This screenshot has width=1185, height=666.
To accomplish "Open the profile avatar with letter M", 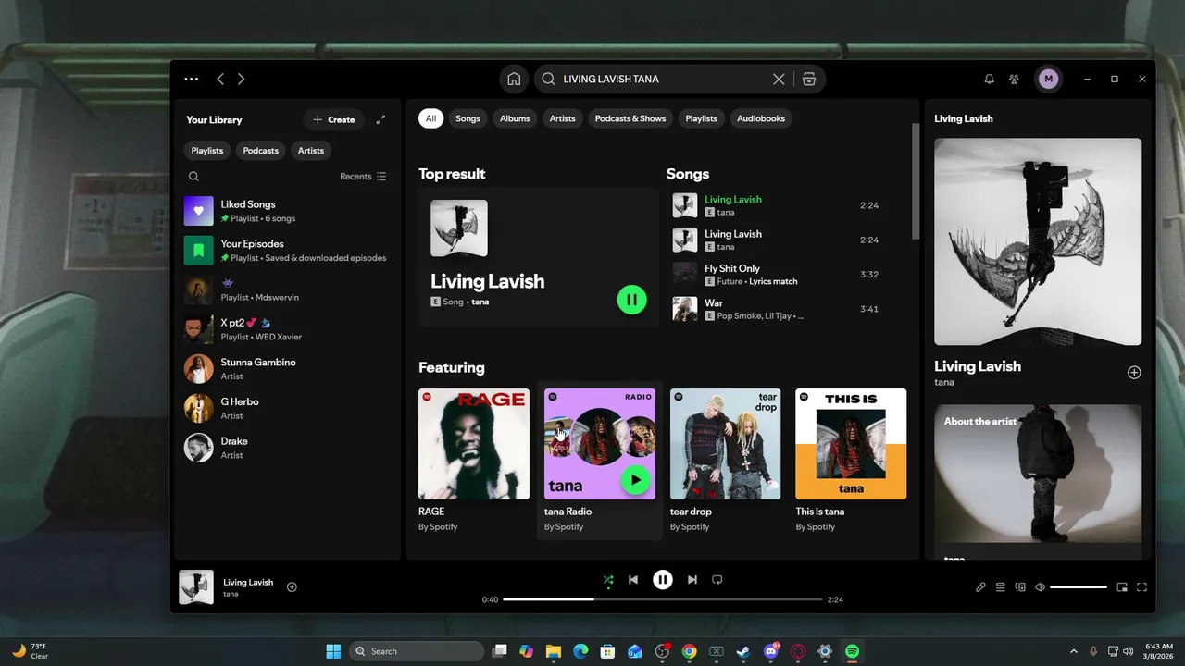I will pos(1048,80).
